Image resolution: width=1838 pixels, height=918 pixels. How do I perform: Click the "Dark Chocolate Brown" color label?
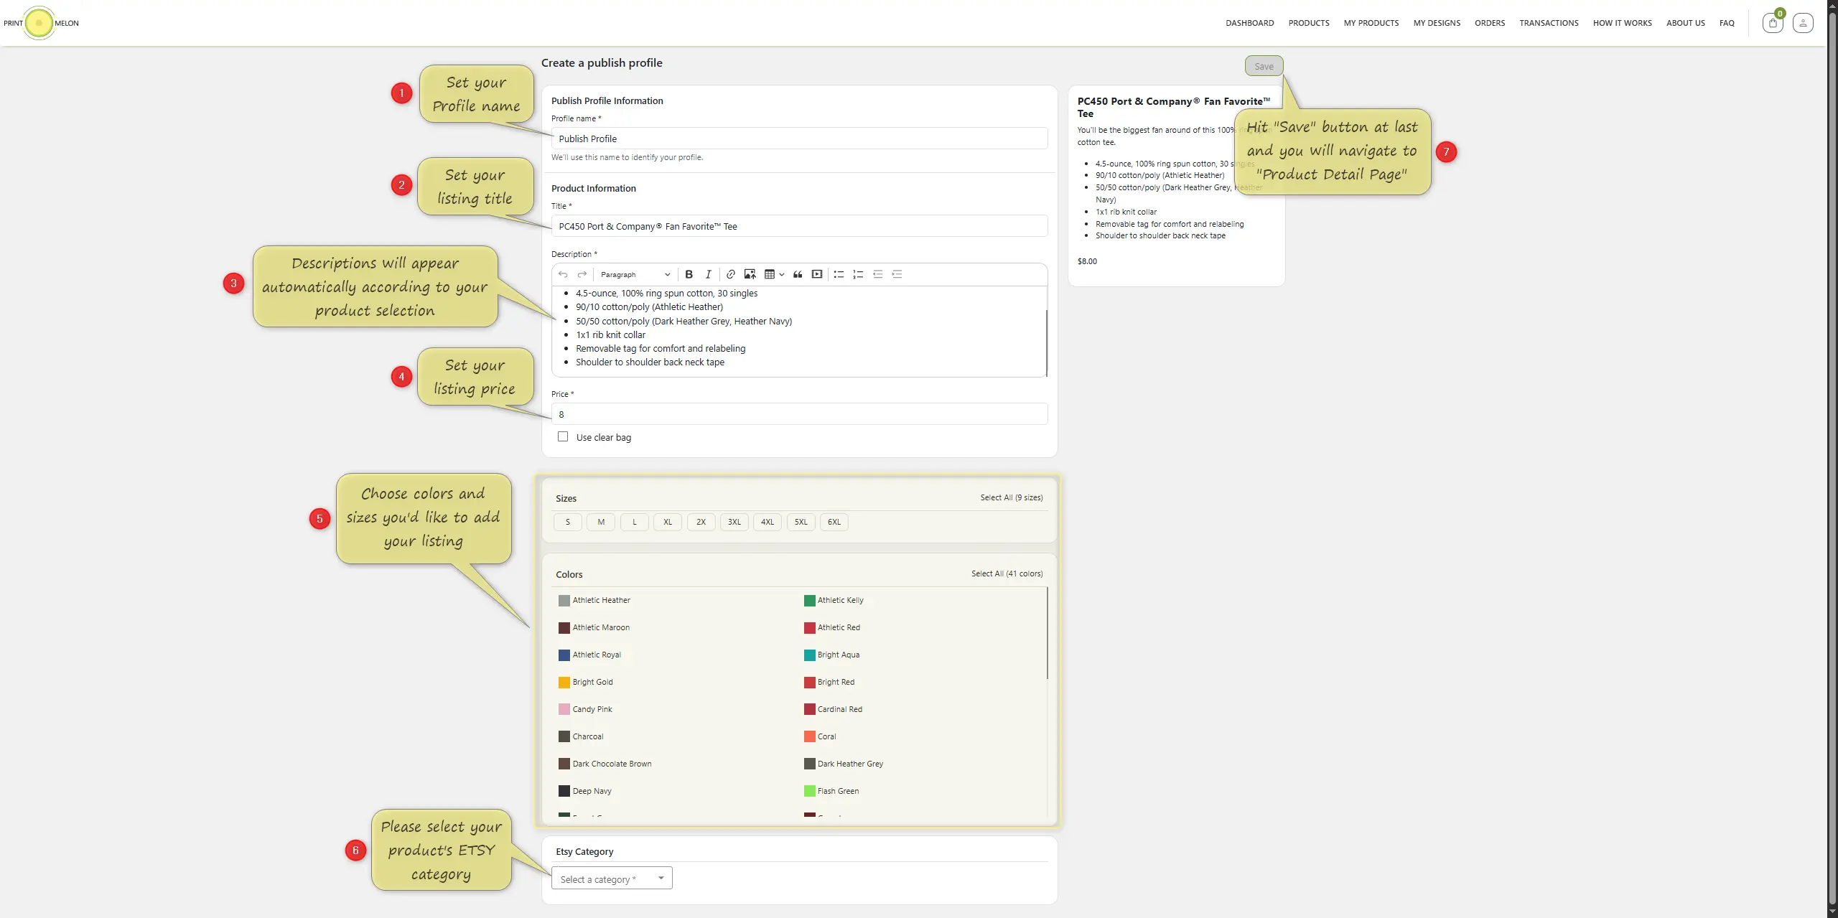click(612, 764)
